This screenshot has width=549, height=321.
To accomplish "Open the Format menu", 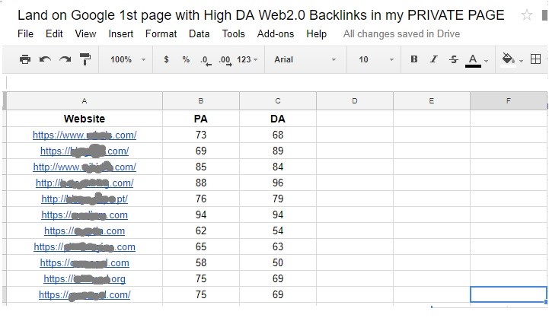I will pyautogui.click(x=161, y=33).
